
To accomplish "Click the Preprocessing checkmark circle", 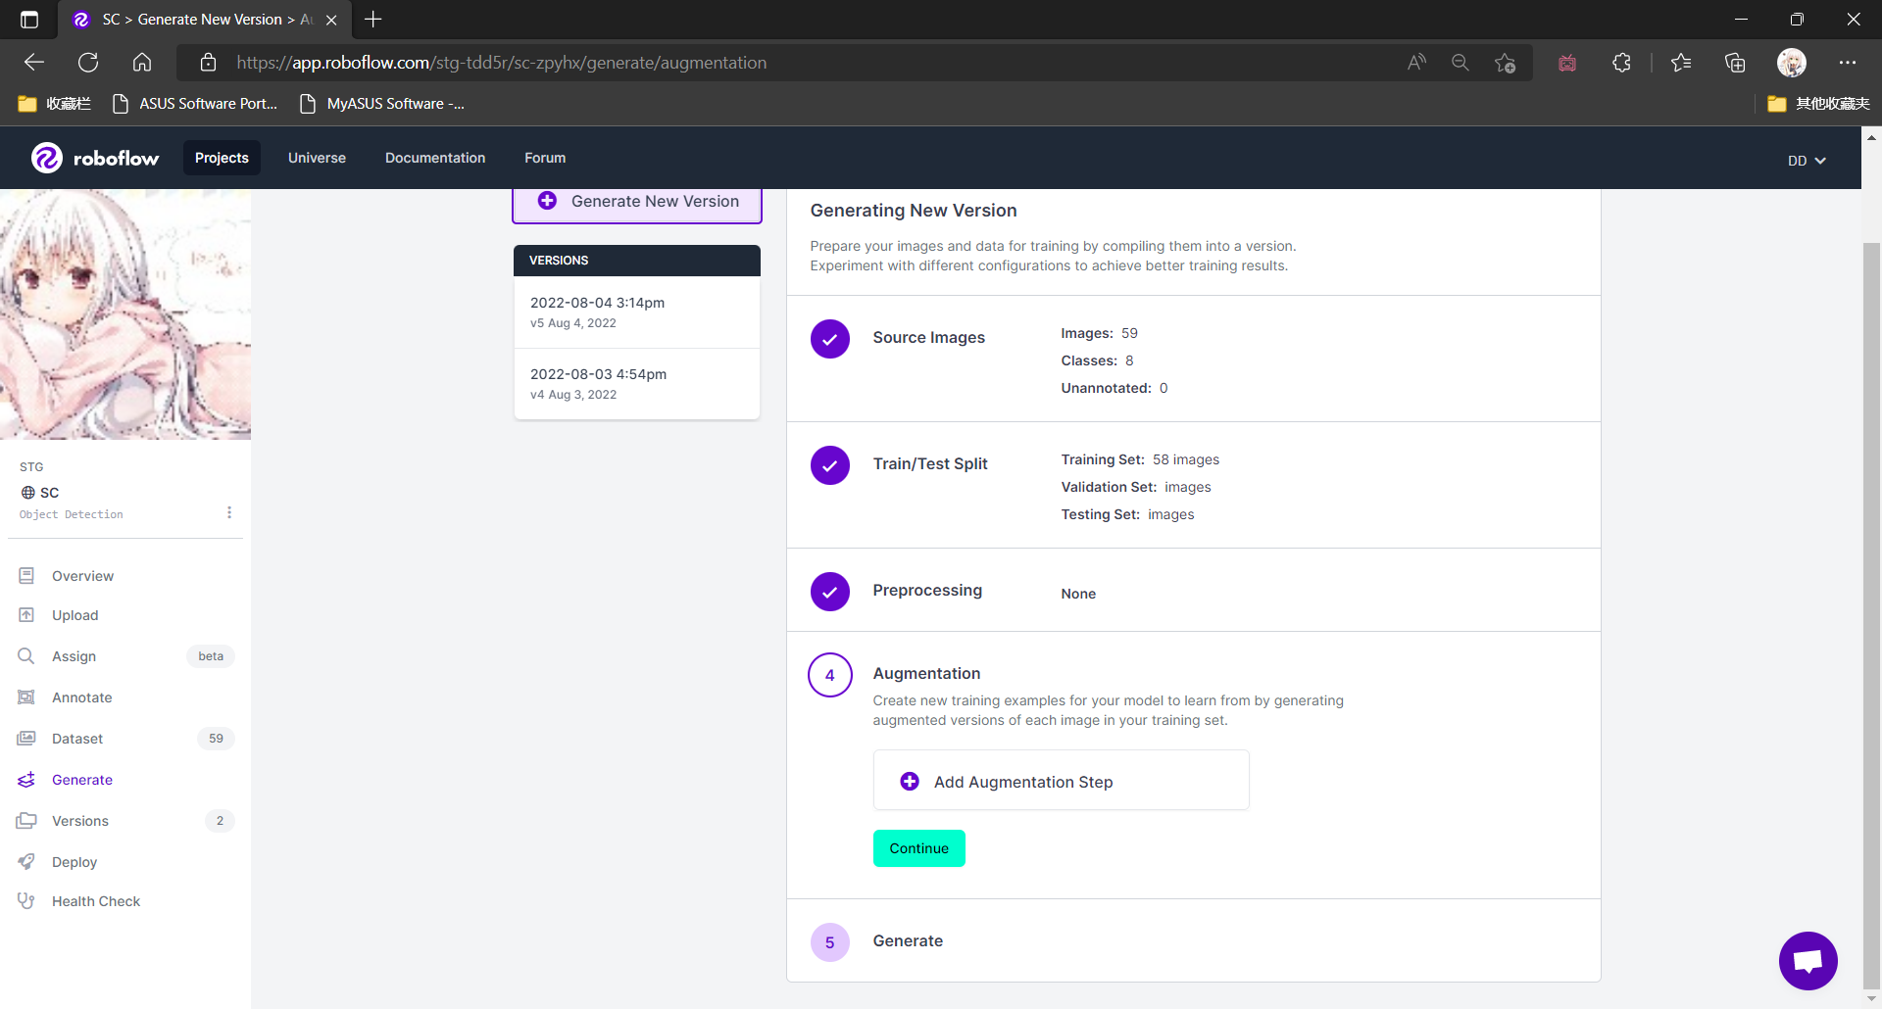I will tap(829, 592).
